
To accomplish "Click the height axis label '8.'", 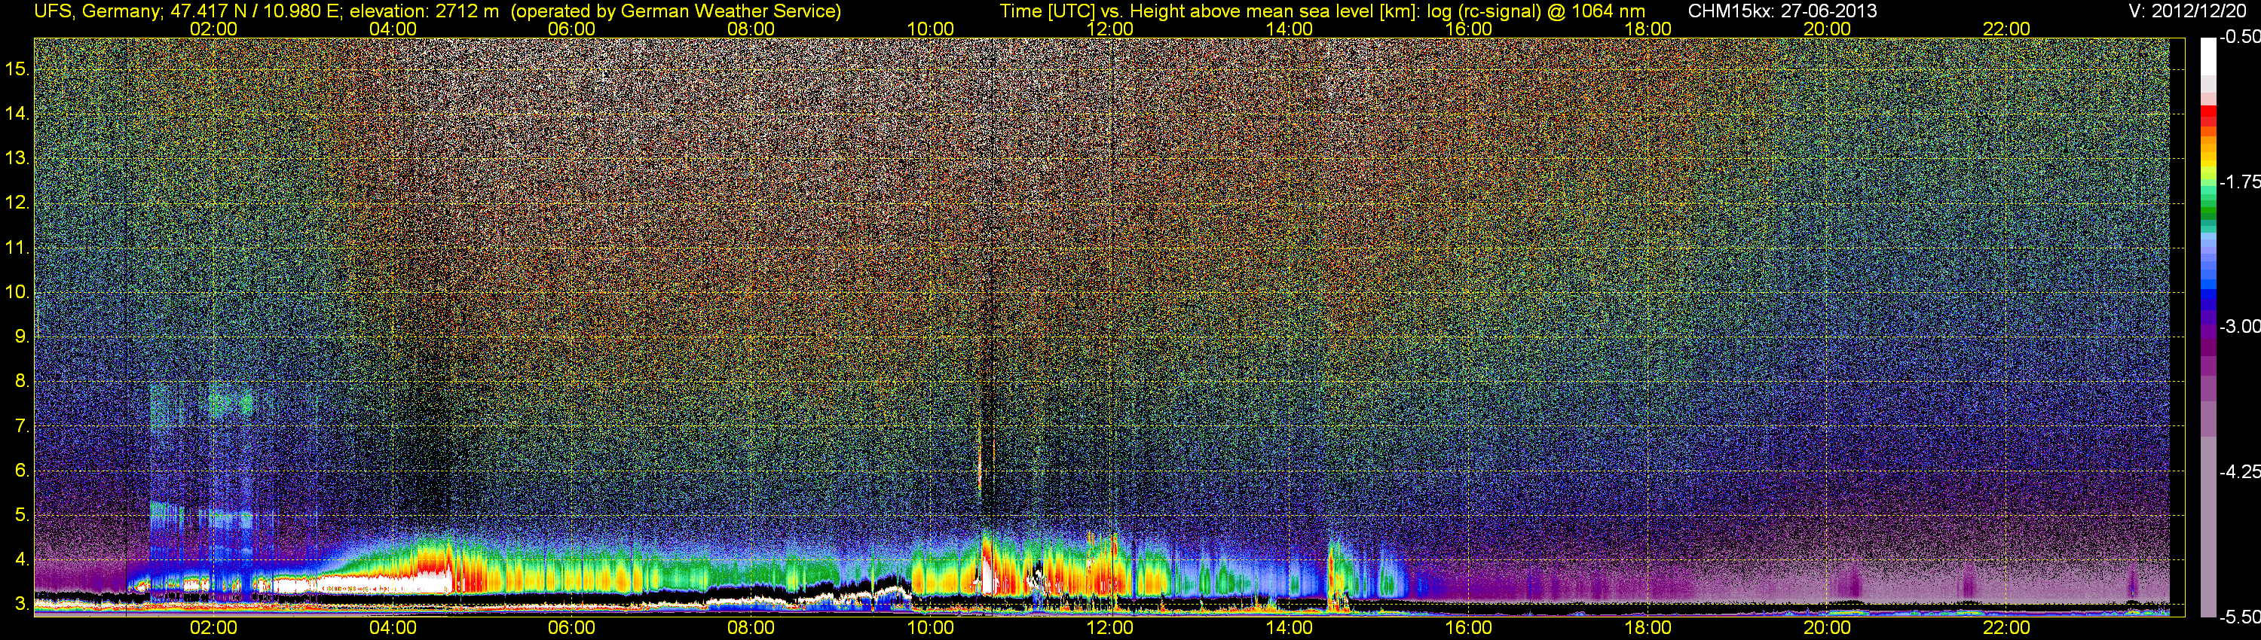I will 22,382.
